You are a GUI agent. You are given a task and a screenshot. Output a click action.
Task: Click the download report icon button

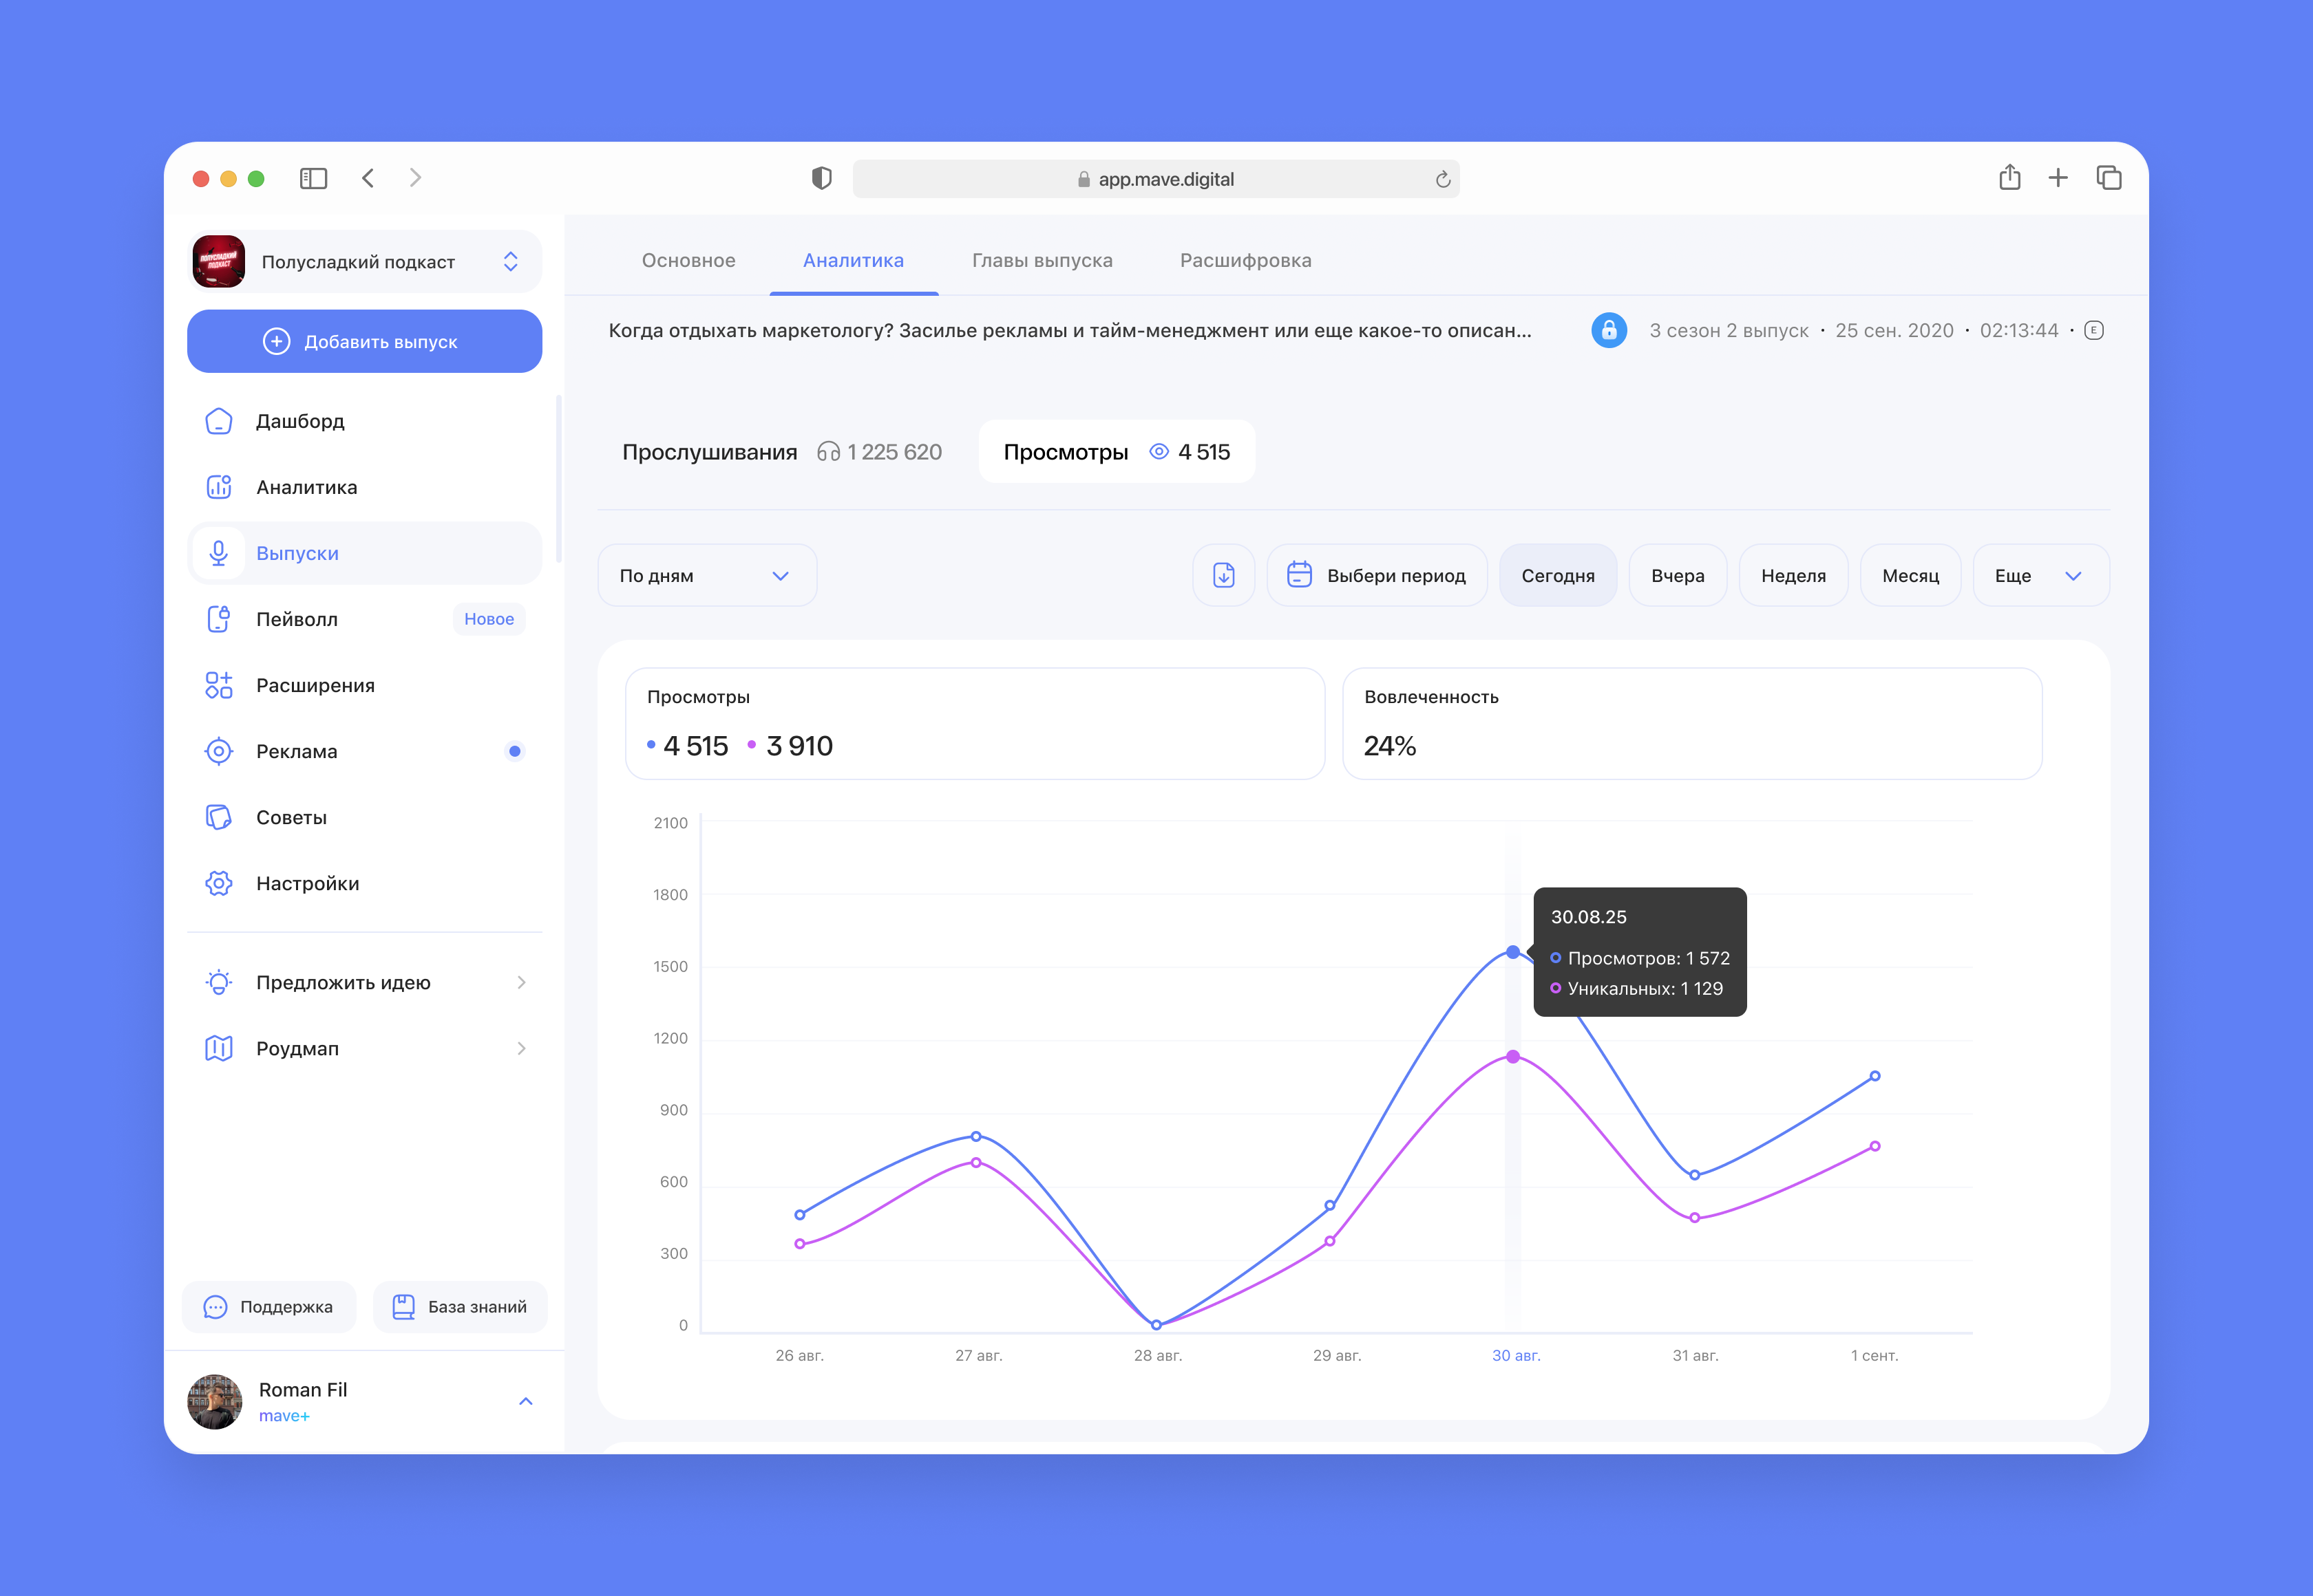pyautogui.click(x=1223, y=575)
